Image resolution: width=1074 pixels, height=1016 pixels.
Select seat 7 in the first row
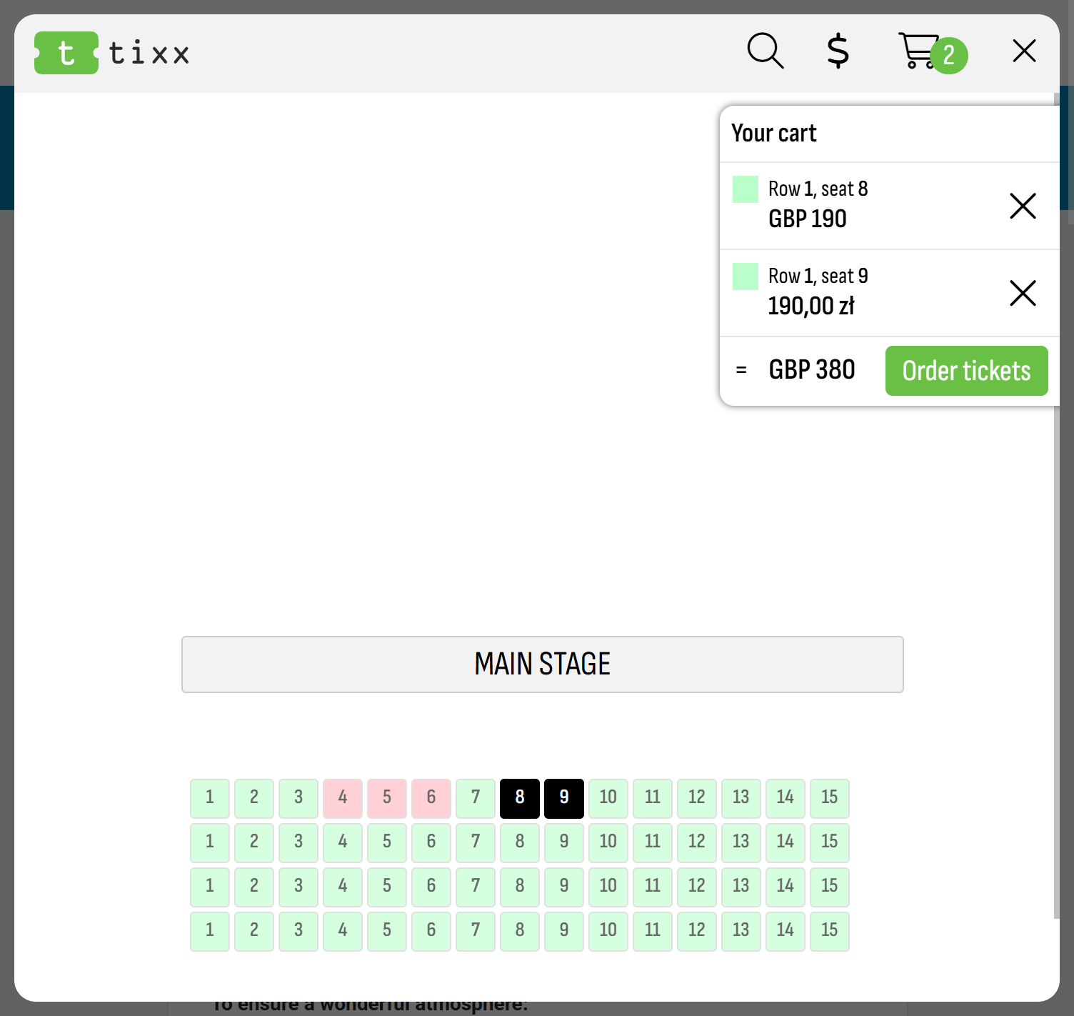(x=476, y=798)
